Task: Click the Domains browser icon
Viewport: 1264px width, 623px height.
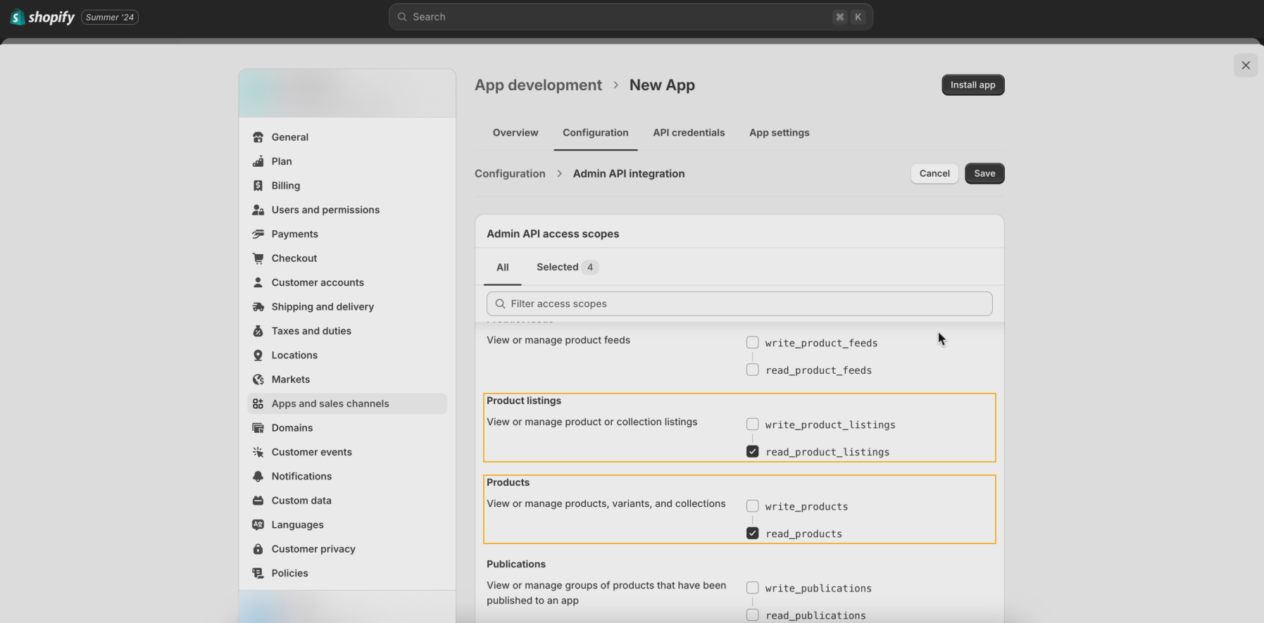Action: (x=258, y=428)
